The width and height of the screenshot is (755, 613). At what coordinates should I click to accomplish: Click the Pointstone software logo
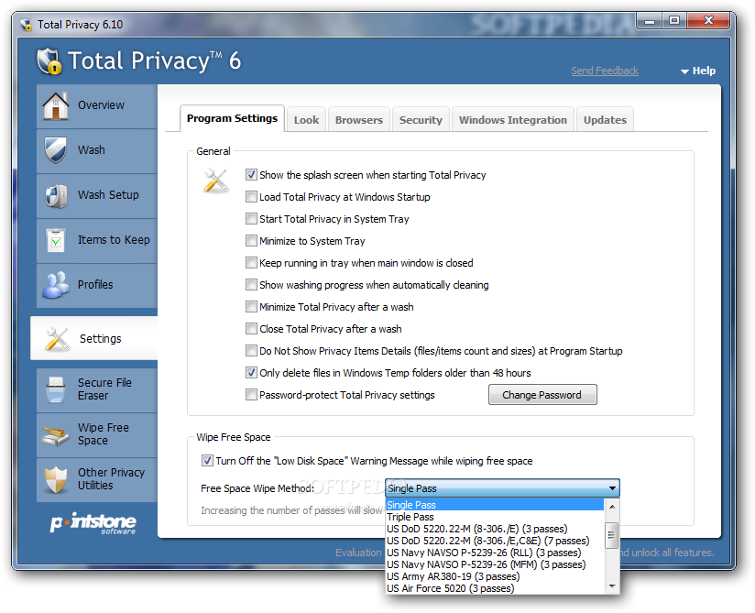93,523
